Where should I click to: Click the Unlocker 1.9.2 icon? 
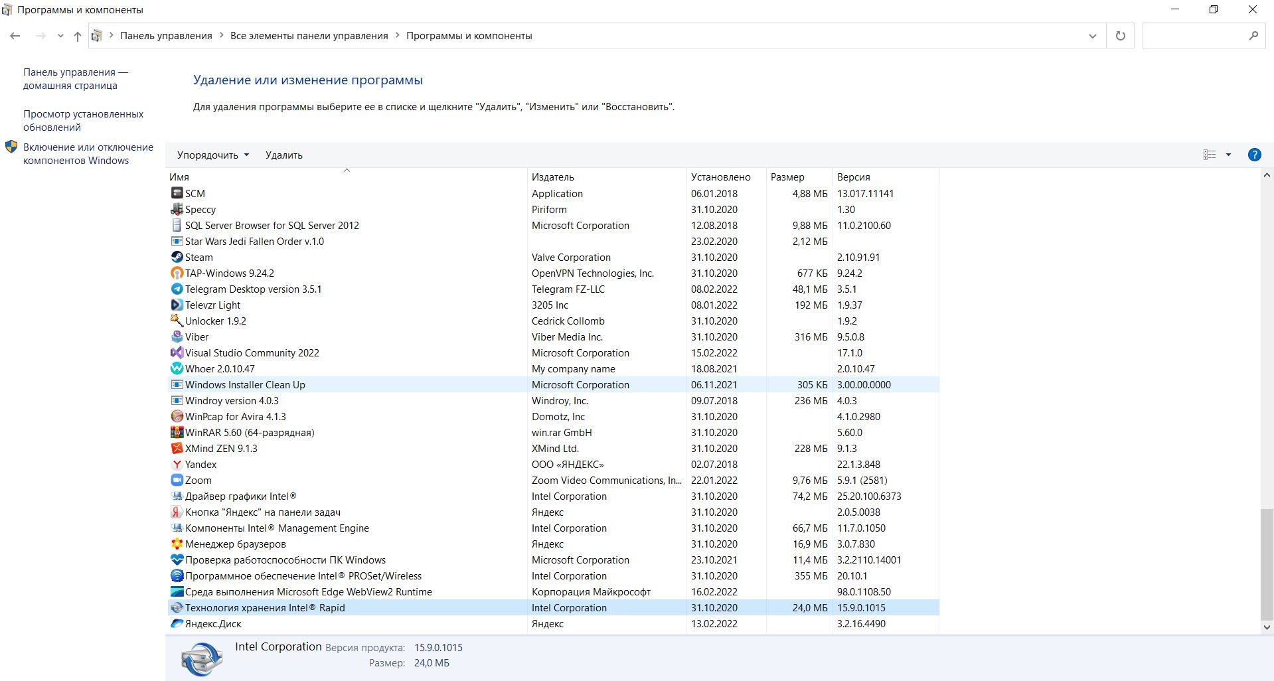[177, 321]
